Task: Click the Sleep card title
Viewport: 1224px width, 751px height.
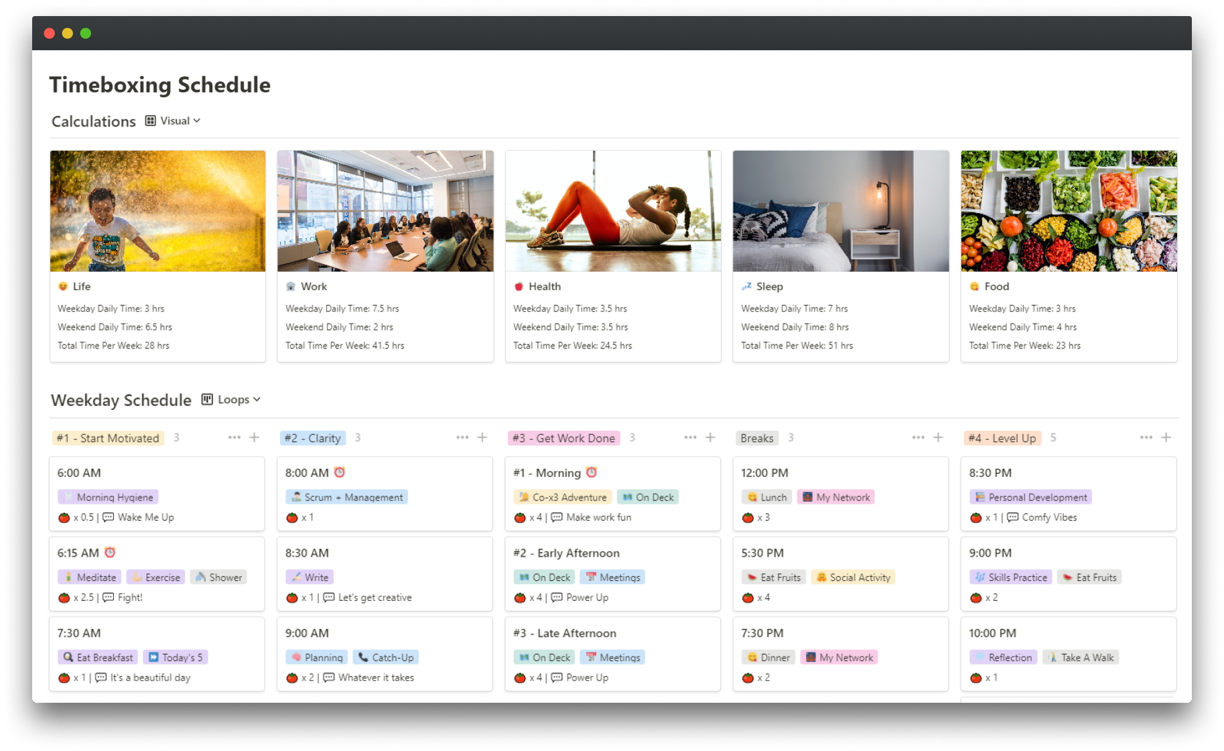Action: pyautogui.click(x=769, y=286)
